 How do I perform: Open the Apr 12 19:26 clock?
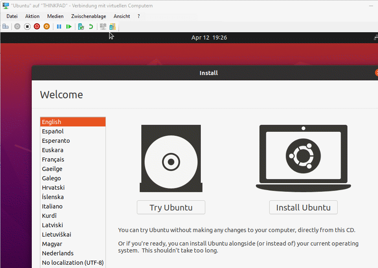tap(209, 38)
